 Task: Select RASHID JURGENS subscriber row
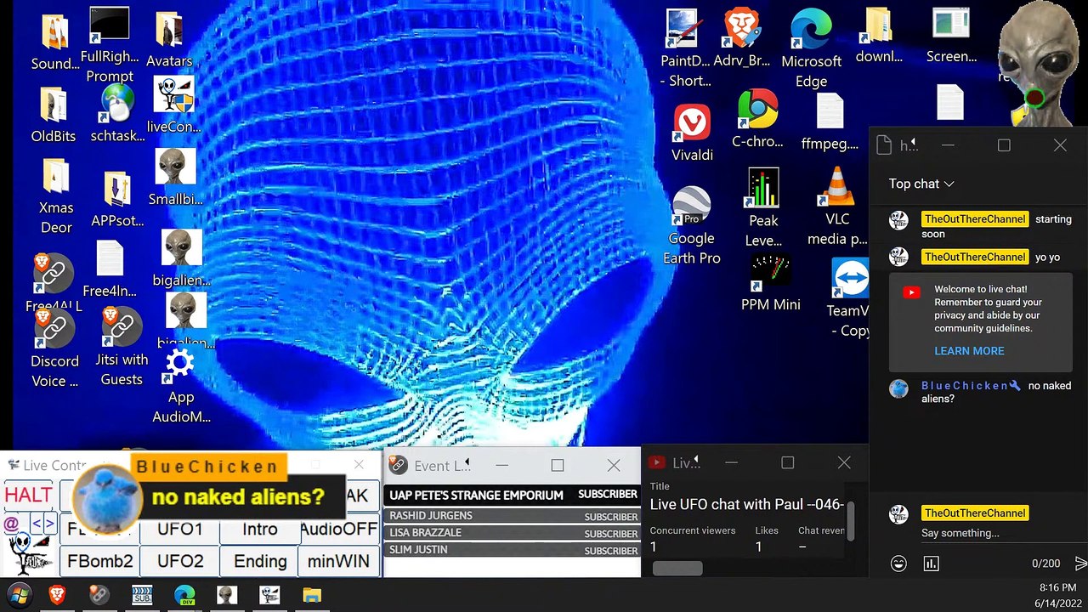(x=513, y=516)
